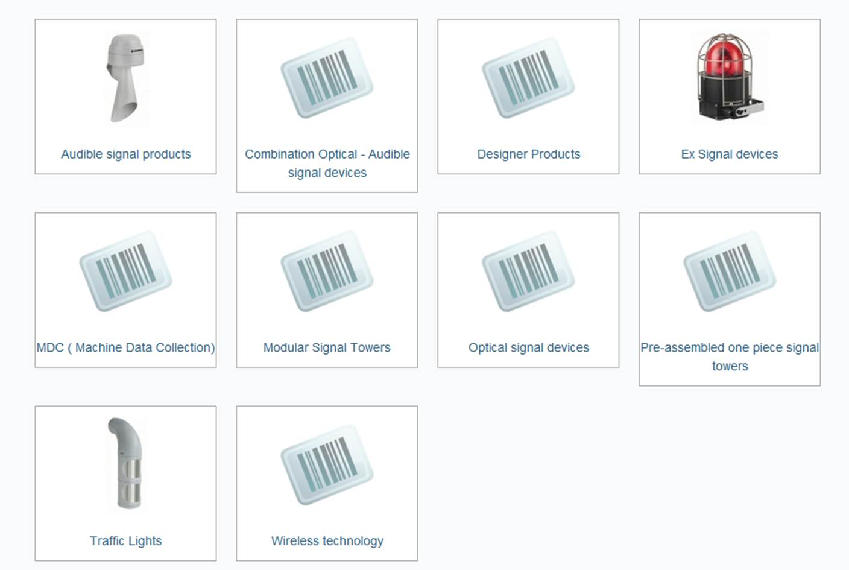The width and height of the screenshot is (849, 570).
Task: Open MDC ( Machine Data Collection) link
Action: point(125,347)
